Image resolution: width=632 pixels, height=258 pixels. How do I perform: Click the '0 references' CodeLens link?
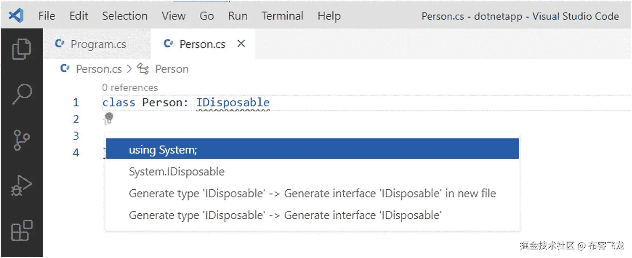pos(130,88)
